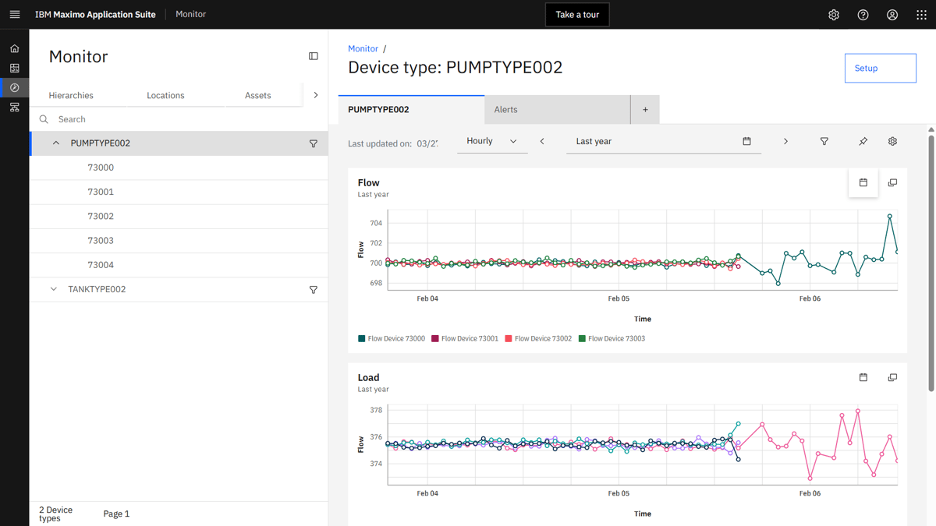Select the Locations tab
This screenshot has width=936, height=526.
[x=165, y=95]
